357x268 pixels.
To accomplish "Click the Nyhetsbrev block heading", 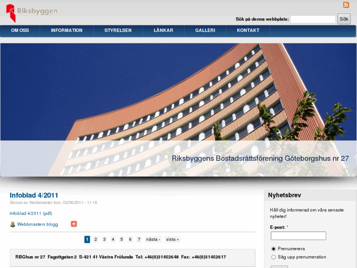I will (x=284, y=195).
